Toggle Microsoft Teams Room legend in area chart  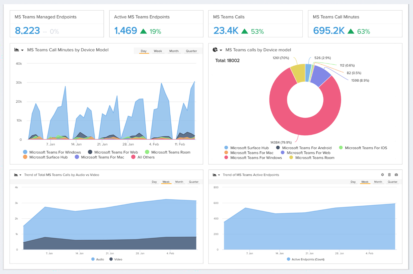pyautogui.click(x=168, y=152)
